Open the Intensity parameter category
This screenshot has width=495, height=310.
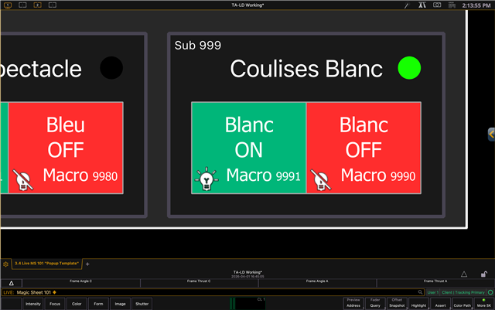33,304
